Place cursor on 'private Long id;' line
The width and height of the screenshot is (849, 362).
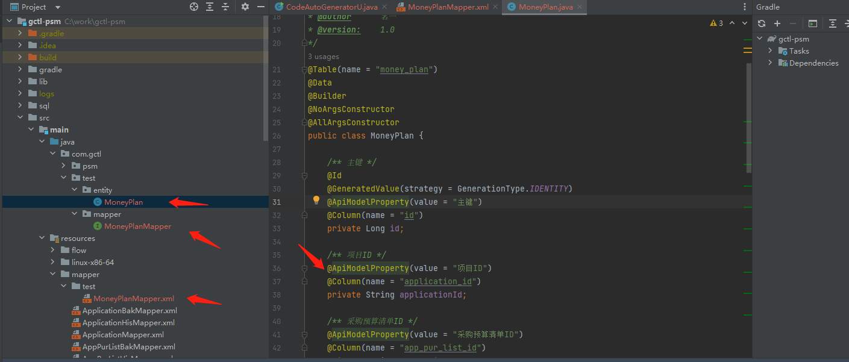[x=365, y=228]
